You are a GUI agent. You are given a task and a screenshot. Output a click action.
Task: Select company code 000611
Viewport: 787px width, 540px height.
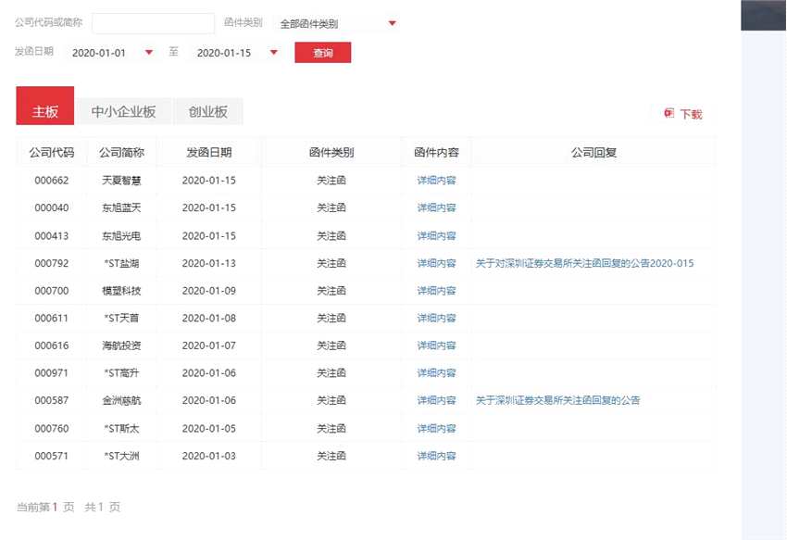point(51,318)
